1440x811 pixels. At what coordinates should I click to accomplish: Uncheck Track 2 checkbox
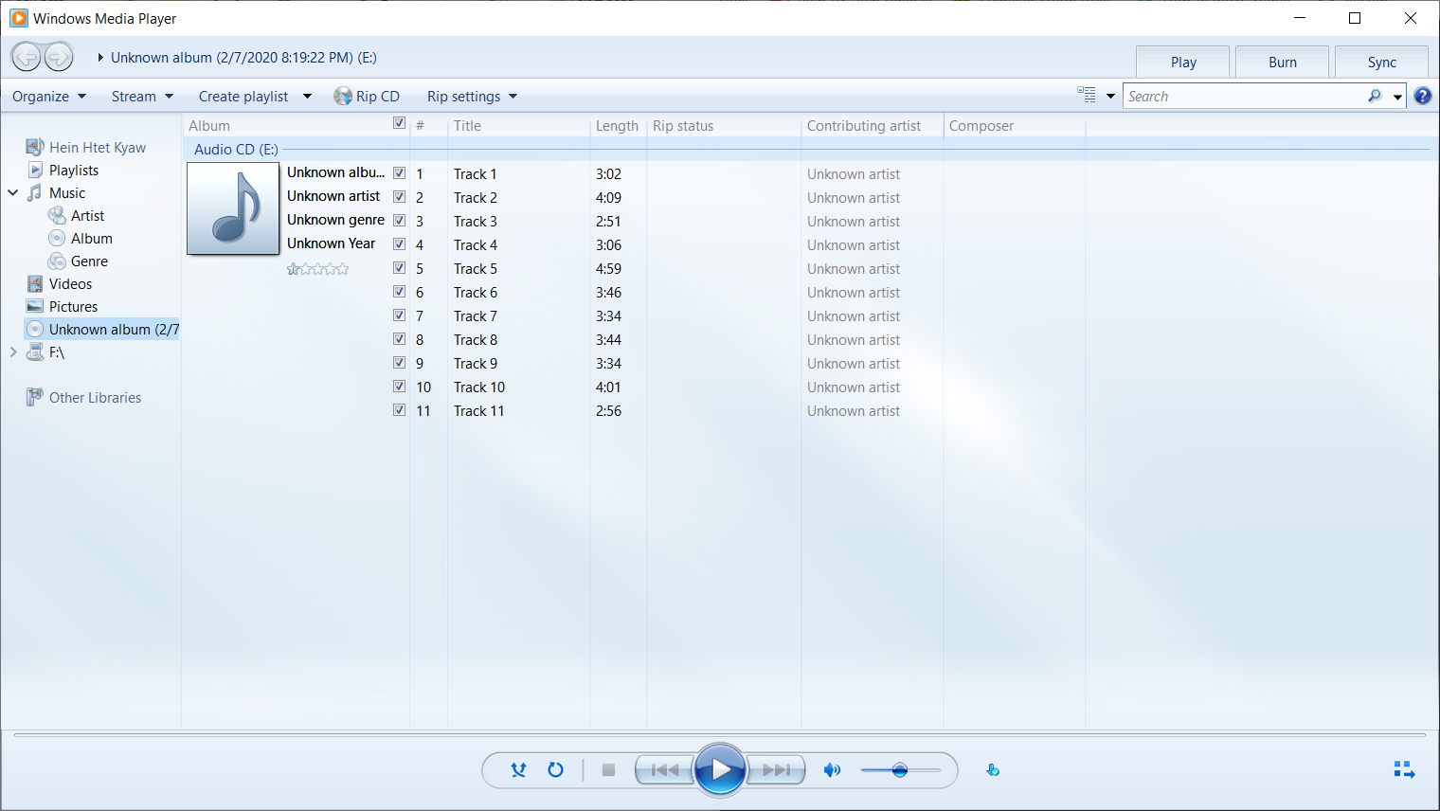point(399,197)
